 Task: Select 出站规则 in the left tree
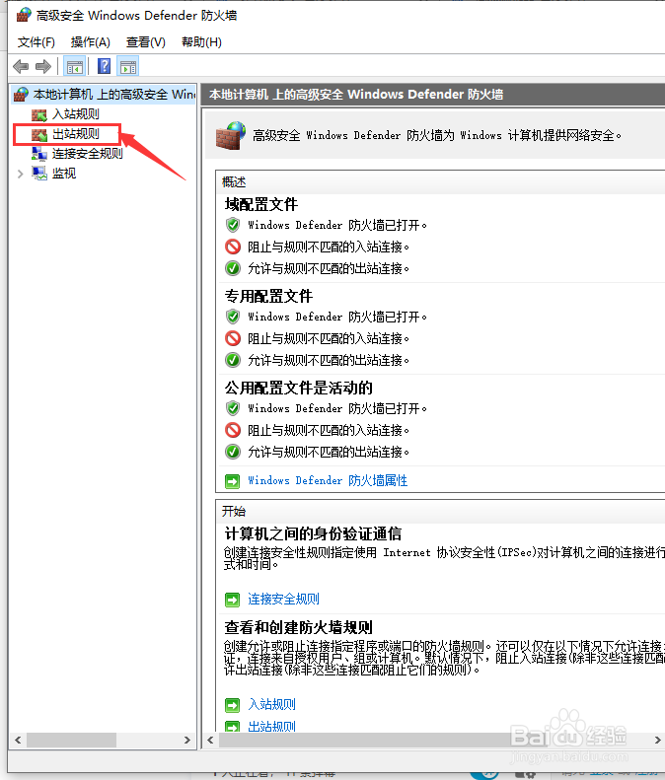[x=76, y=134]
